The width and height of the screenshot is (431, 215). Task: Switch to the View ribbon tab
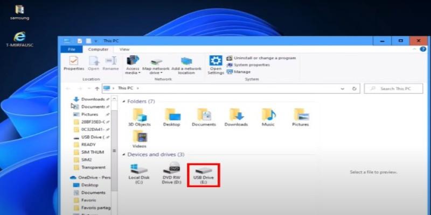(124, 49)
